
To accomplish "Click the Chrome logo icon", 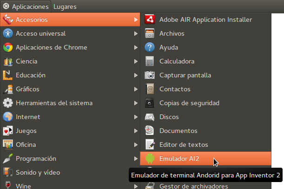I will click(8, 47).
